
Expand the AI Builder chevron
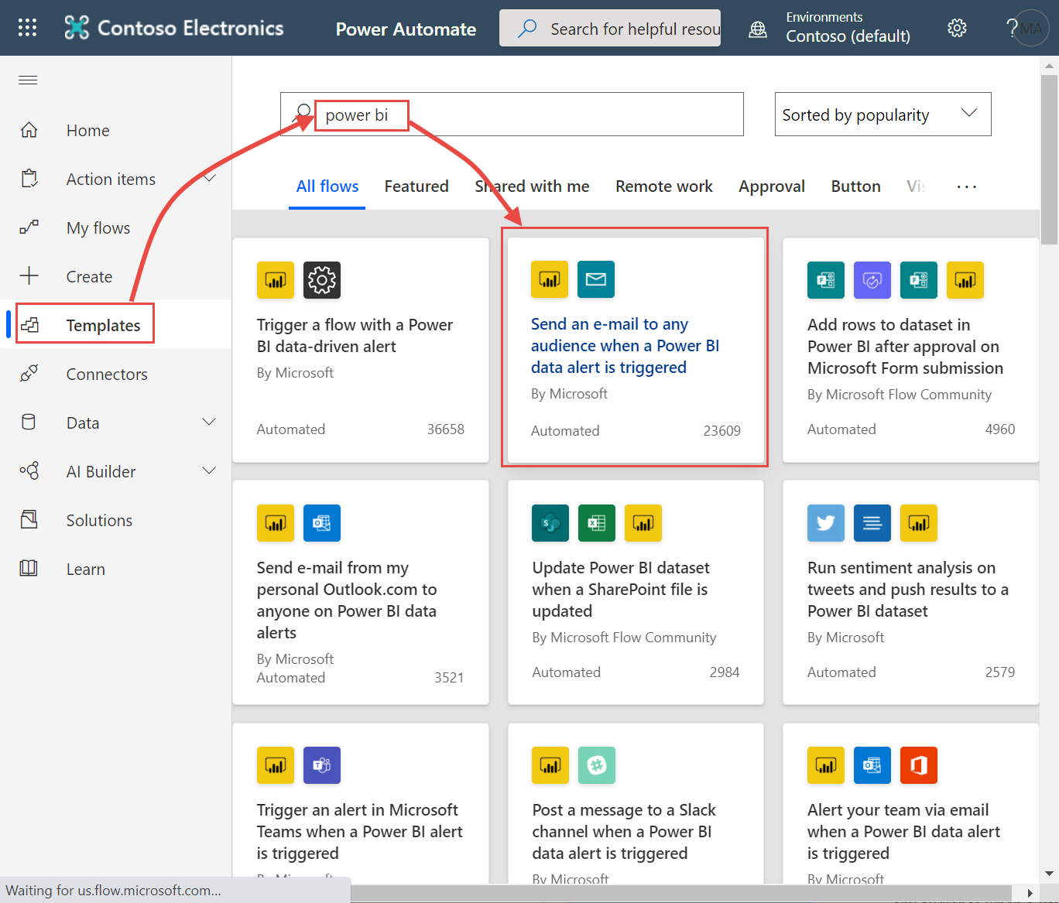coord(209,471)
